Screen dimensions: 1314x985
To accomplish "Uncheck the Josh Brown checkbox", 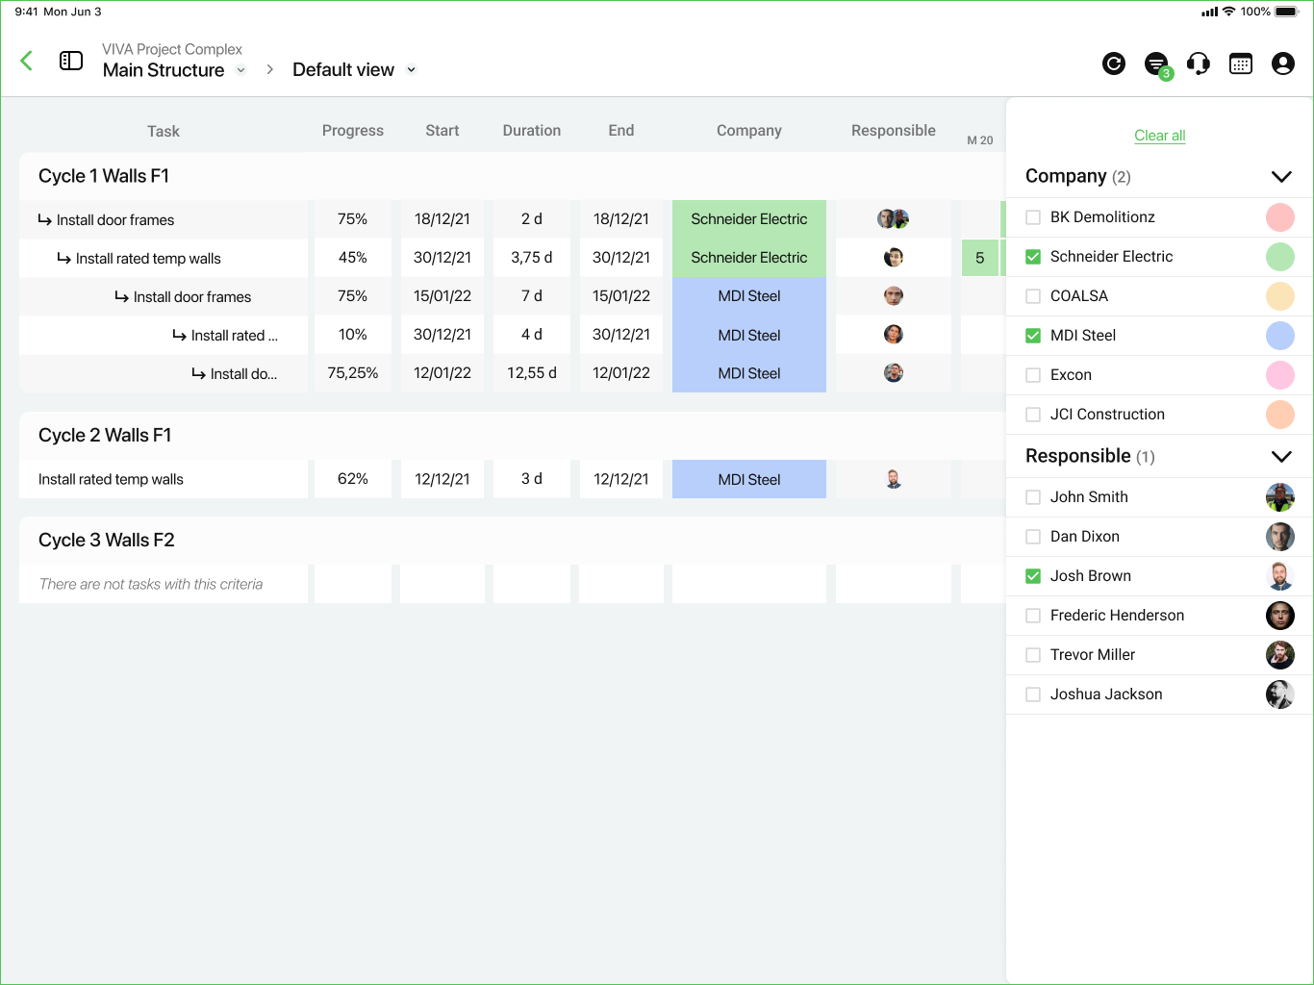I will click(1033, 576).
